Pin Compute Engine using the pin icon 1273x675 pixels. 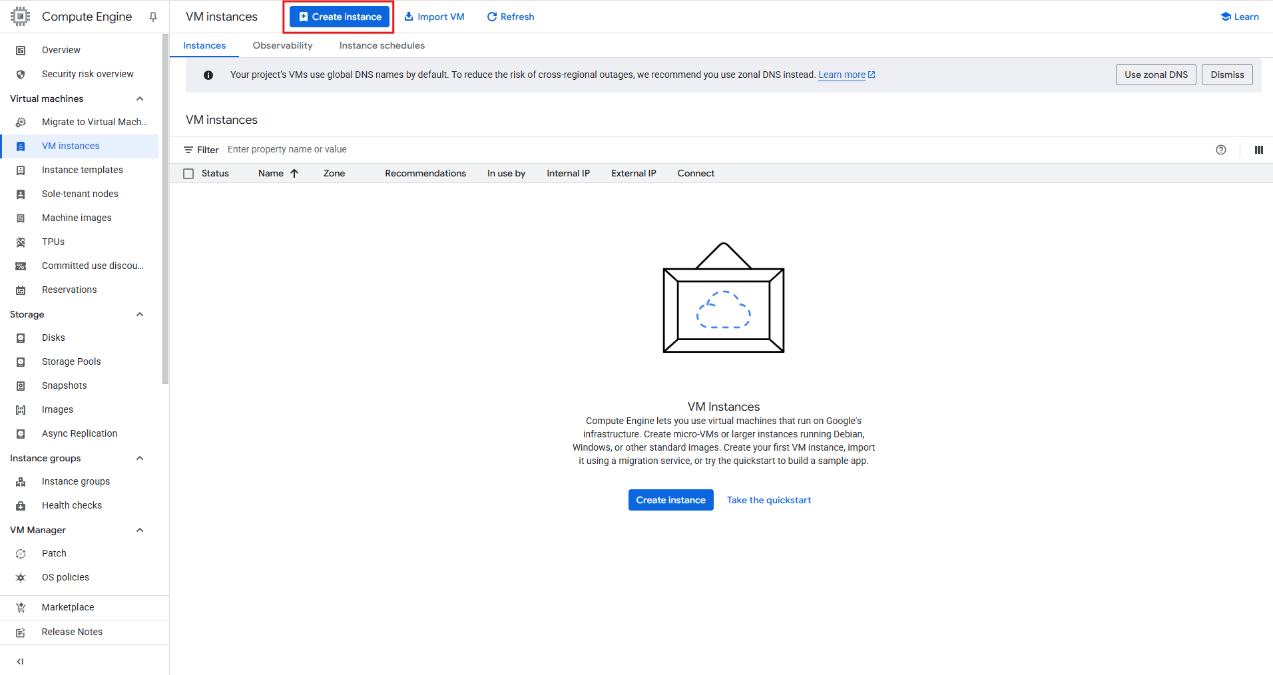152,17
